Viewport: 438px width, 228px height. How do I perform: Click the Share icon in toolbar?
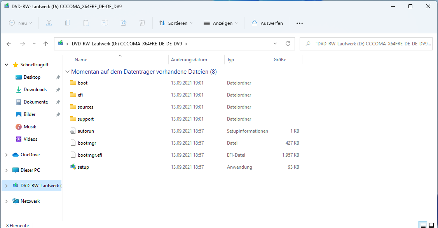124,23
